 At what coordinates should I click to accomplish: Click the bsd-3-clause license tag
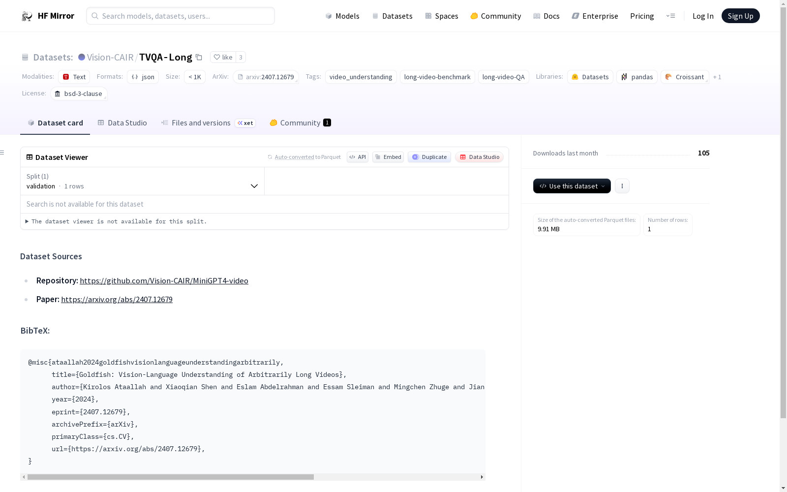(x=79, y=93)
